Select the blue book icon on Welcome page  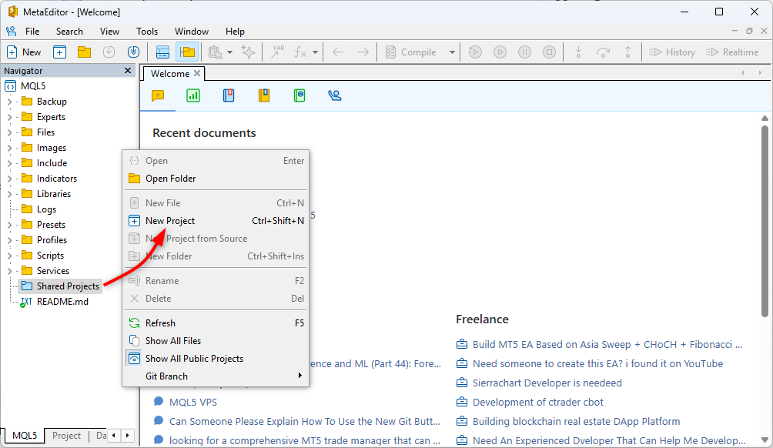click(229, 95)
